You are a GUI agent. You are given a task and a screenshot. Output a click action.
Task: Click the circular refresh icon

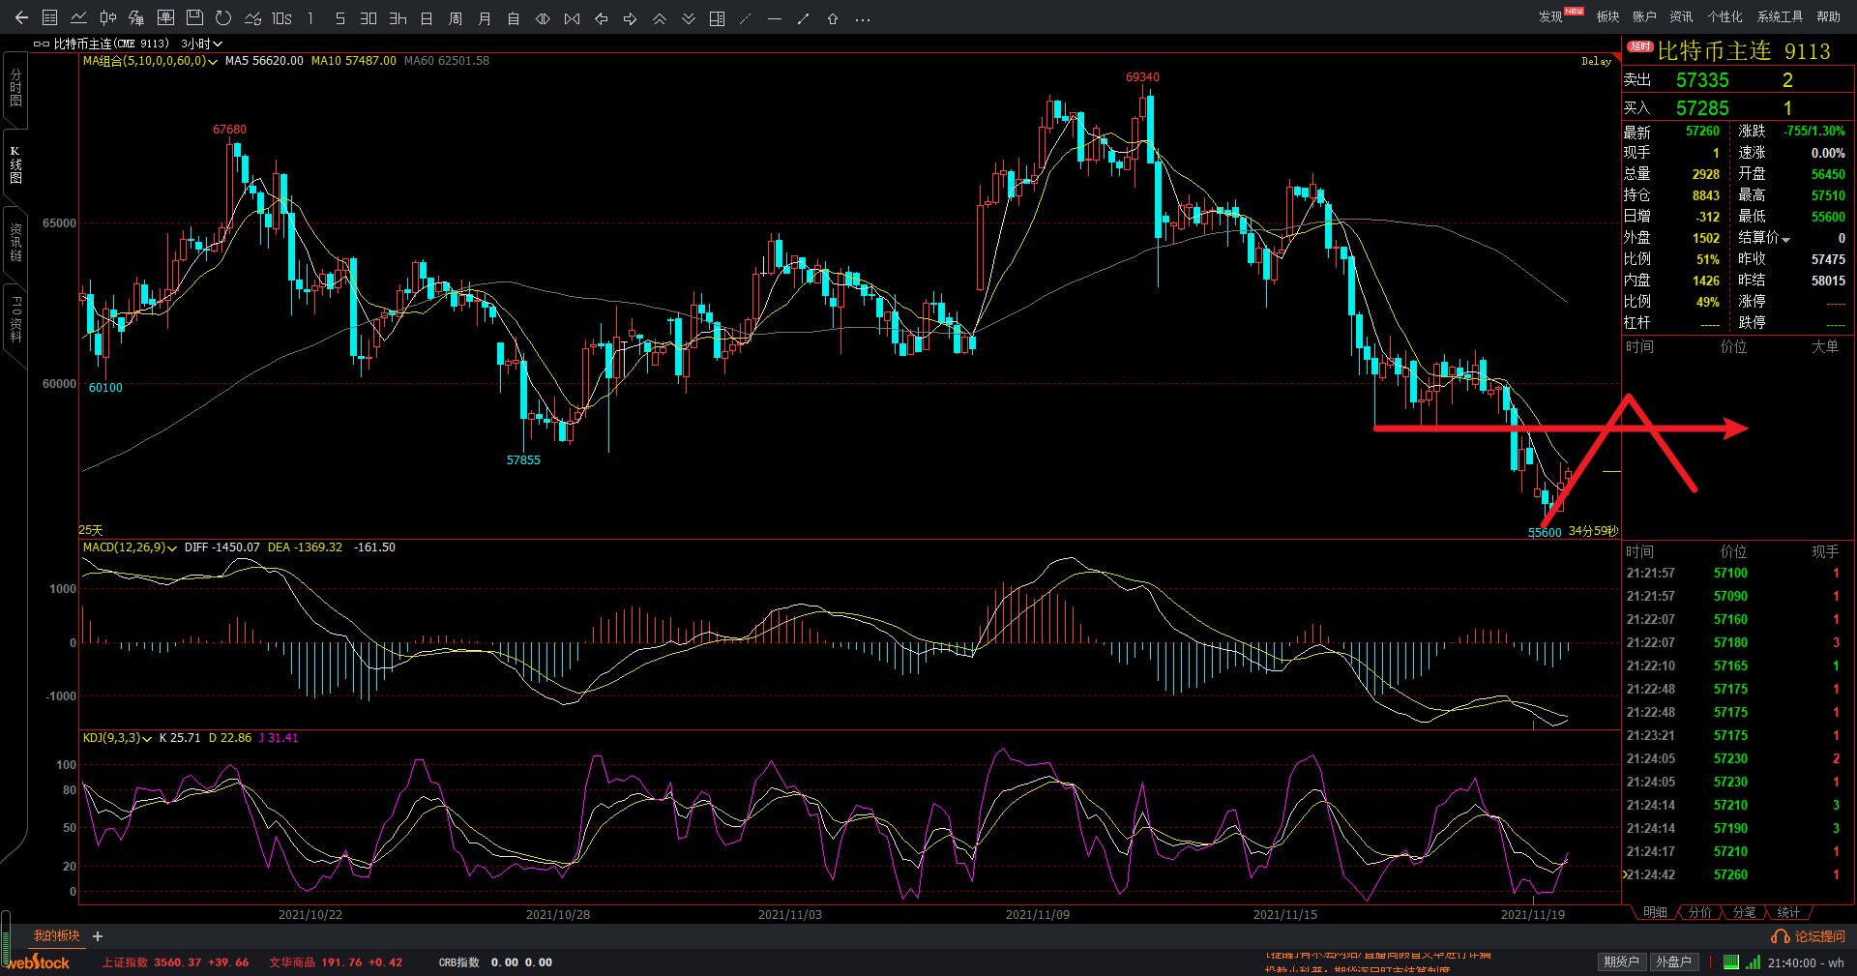coord(223,18)
